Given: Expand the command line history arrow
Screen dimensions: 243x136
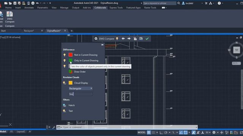Looking at the screenshot, I should 196,127.
